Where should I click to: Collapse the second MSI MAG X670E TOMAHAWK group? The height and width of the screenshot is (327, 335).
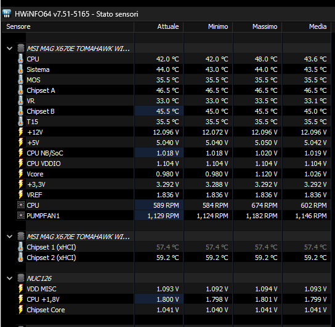coord(9,237)
